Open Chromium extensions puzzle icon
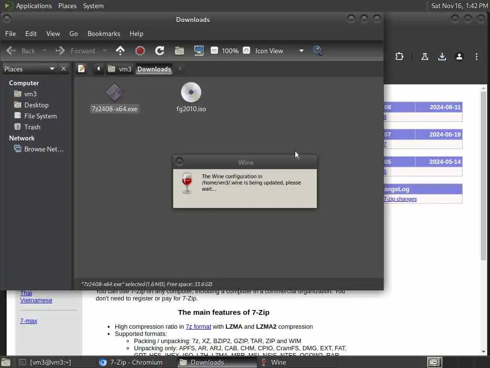This screenshot has height=368, width=490. (x=399, y=57)
